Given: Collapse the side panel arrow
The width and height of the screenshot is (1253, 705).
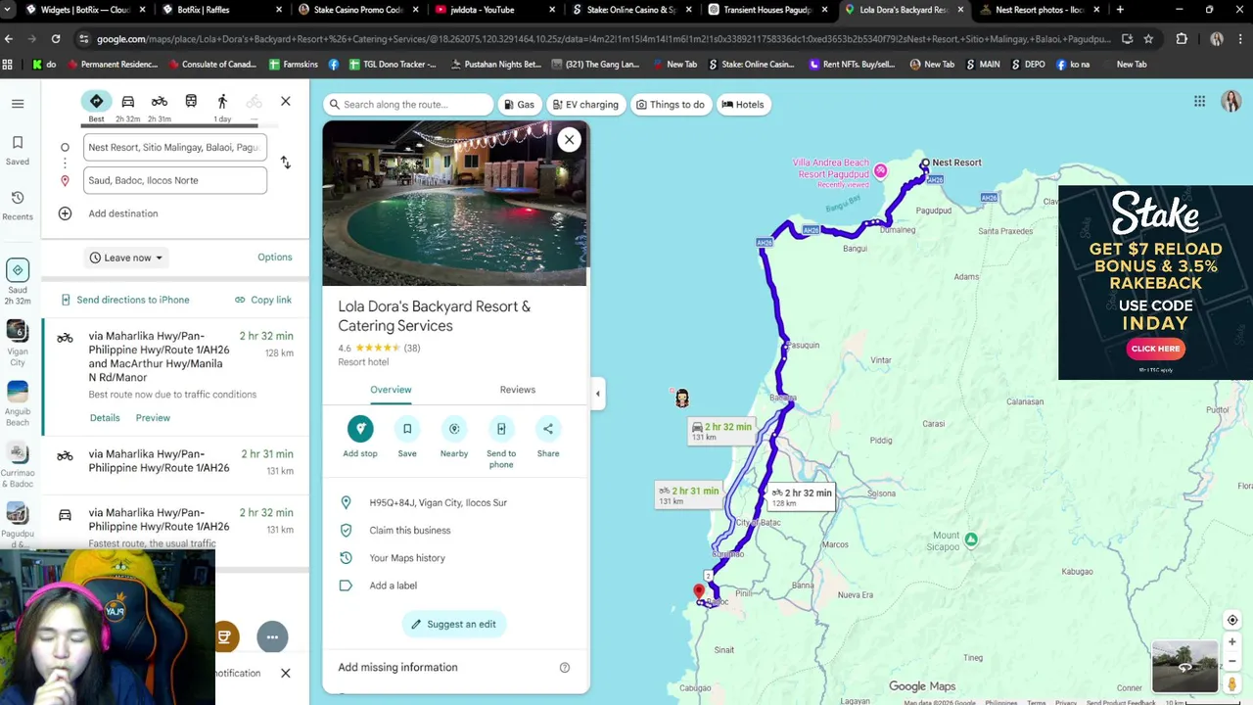Looking at the screenshot, I should click(597, 394).
